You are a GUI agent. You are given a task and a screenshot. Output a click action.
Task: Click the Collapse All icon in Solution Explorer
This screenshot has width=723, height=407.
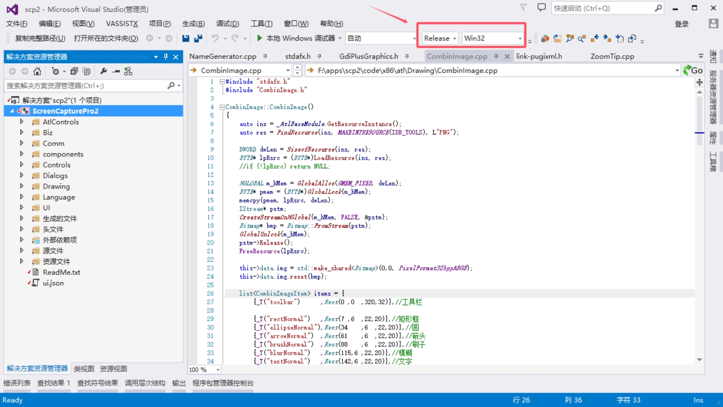point(74,71)
